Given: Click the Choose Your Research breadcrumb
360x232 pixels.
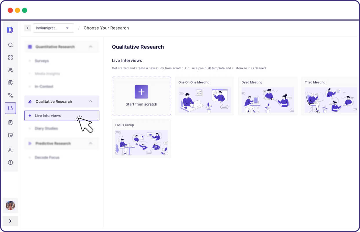Looking at the screenshot, I should pyautogui.click(x=106, y=28).
